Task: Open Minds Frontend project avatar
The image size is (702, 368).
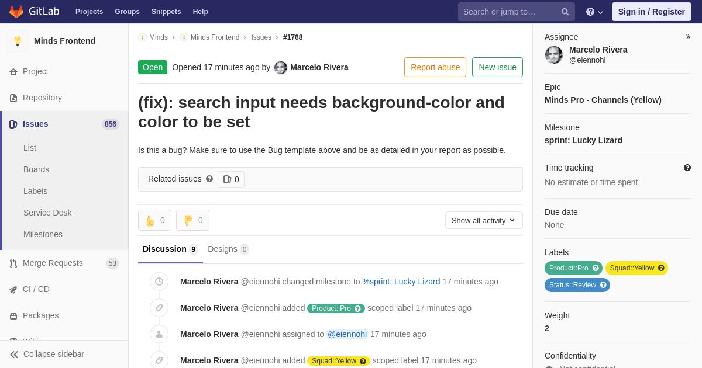Action: coord(18,41)
